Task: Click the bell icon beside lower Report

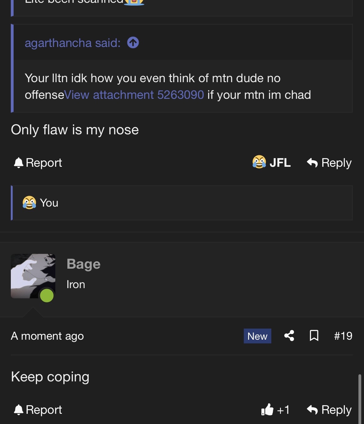Action: click(19, 409)
